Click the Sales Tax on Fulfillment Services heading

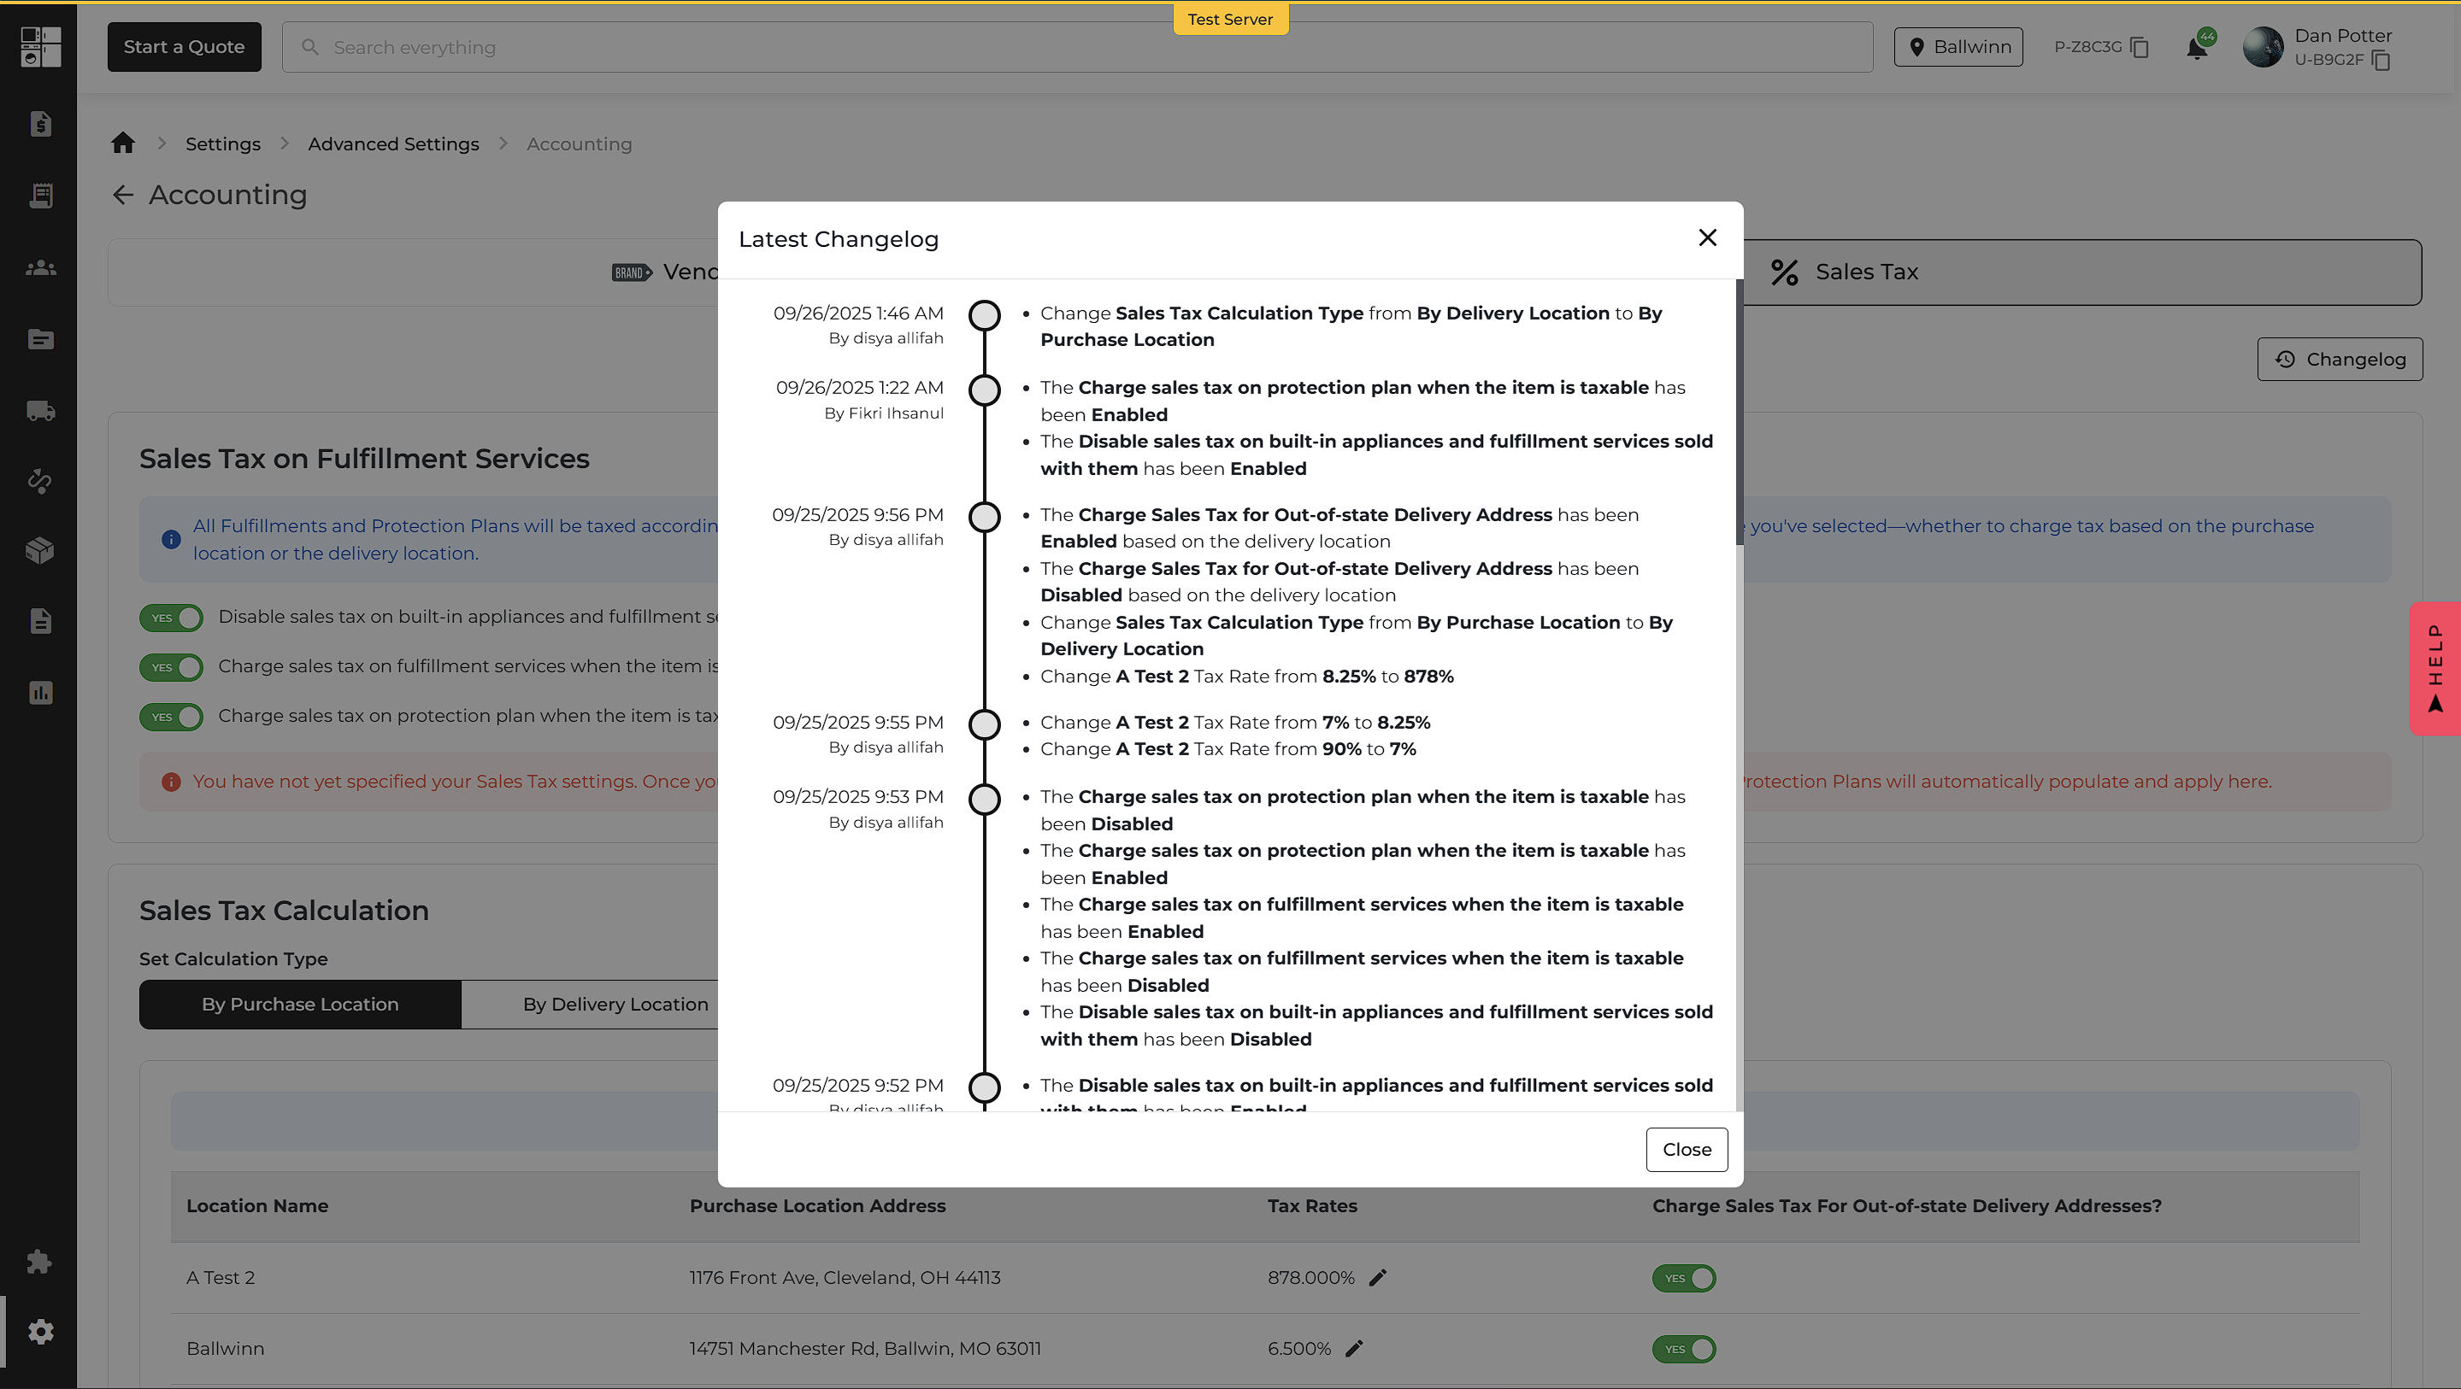[x=364, y=460]
